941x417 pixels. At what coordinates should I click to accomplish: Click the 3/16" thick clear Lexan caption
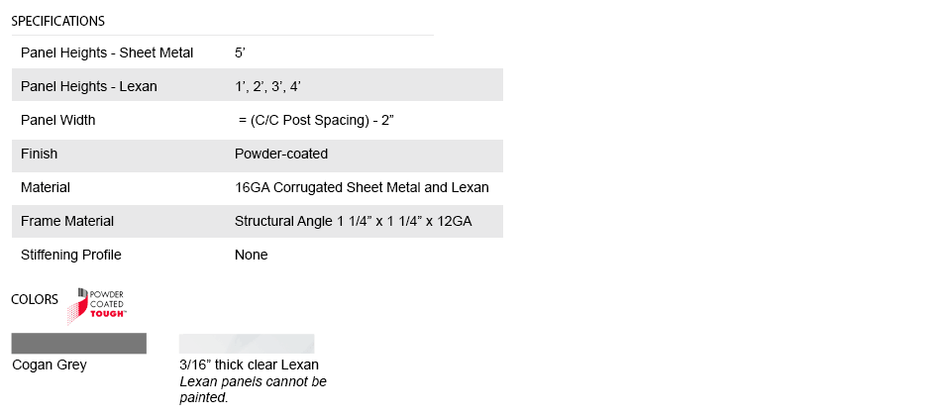(x=249, y=365)
